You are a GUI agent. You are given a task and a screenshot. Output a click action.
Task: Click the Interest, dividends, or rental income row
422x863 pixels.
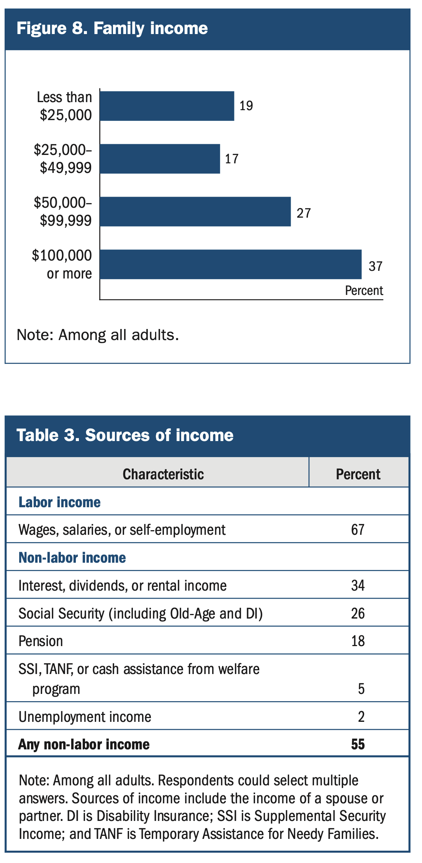click(123, 586)
